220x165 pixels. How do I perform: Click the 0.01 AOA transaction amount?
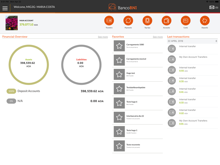pyautogui.click(x=183, y=124)
